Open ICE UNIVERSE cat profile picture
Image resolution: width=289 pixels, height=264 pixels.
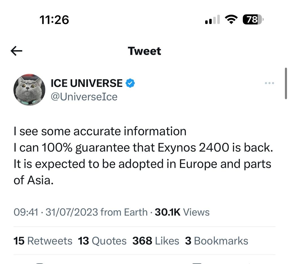(29, 90)
